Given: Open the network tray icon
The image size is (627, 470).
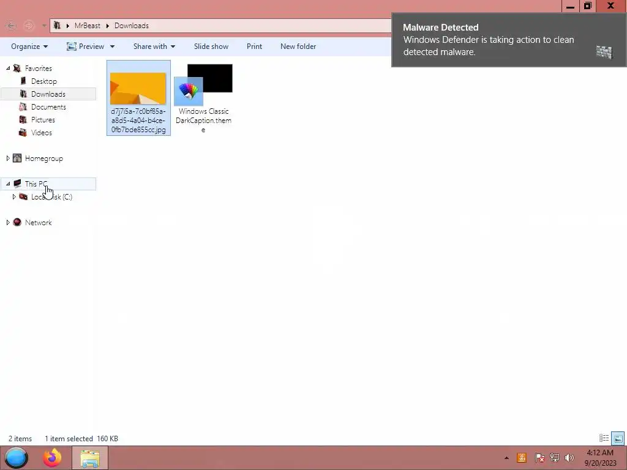Looking at the screenshot, I should point(555,458).
